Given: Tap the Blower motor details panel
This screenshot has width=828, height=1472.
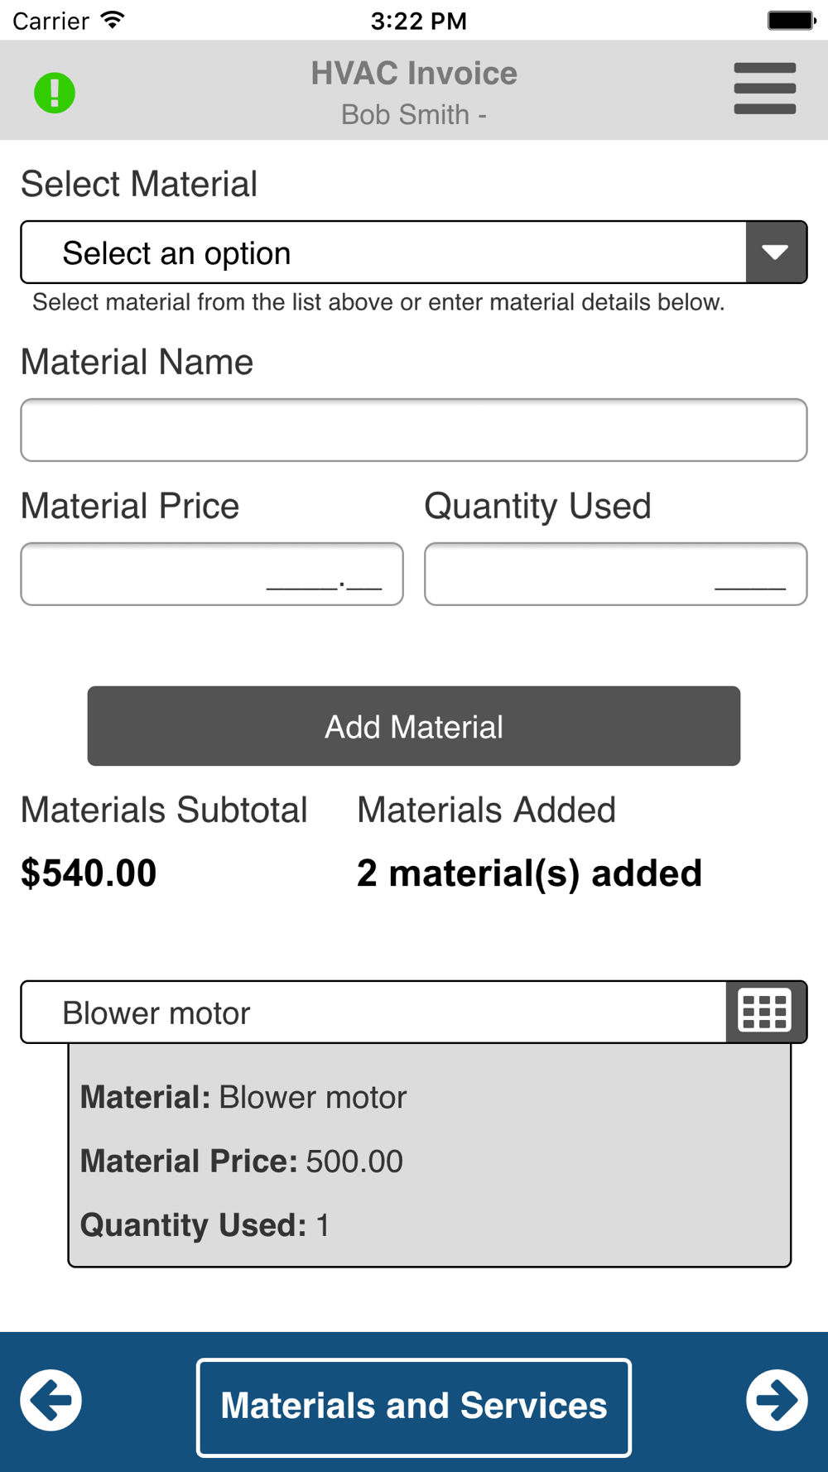Looking at the screenshot, I should (429, 1159).
